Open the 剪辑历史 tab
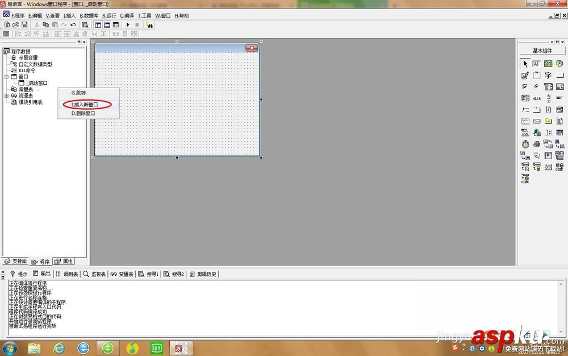The height and width of the screenshot is (356, 568). tap(203, 274)
